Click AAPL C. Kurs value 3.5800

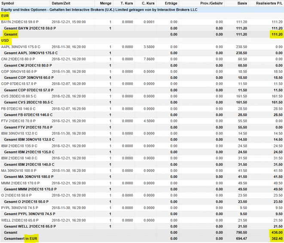(x=149, y=47)
